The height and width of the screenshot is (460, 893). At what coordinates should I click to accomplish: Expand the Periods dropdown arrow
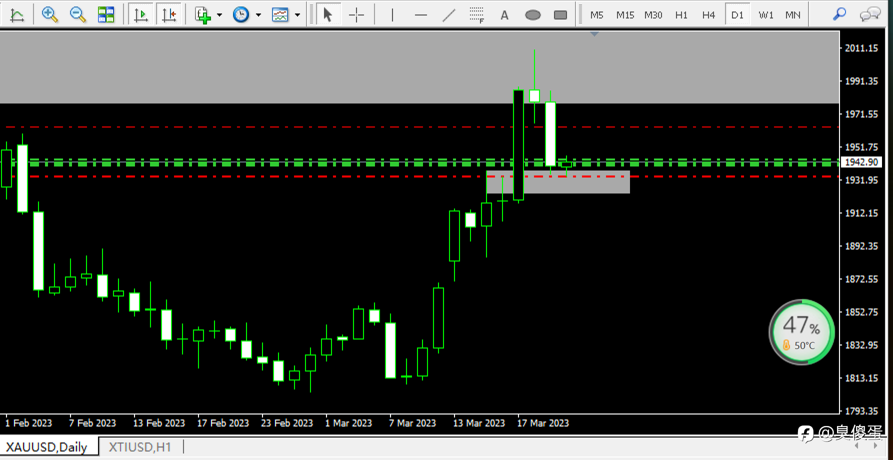click(x=258, y=15)
